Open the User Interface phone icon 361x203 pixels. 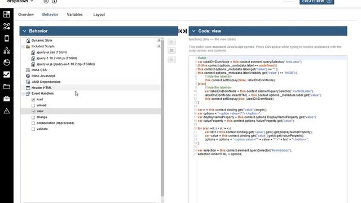pyautogui.click(x=7, y=38)
